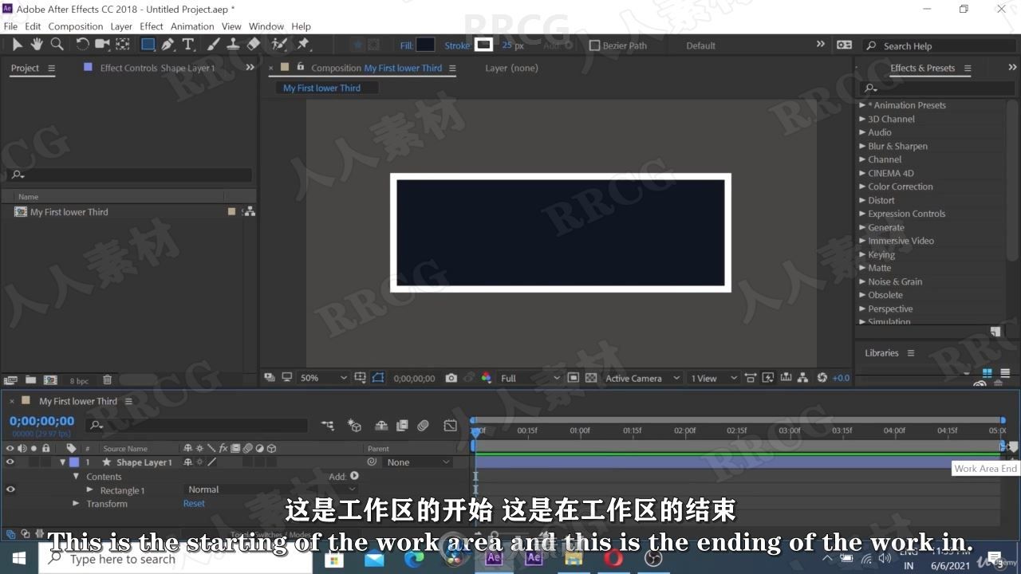Select the Clone Stamp tool

coord(233,45)
